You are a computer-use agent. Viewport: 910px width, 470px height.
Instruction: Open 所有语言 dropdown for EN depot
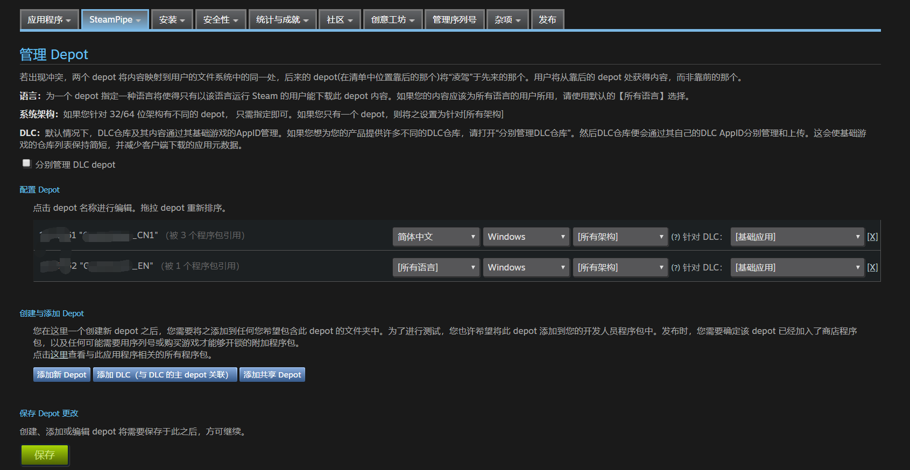coord(436,267)
